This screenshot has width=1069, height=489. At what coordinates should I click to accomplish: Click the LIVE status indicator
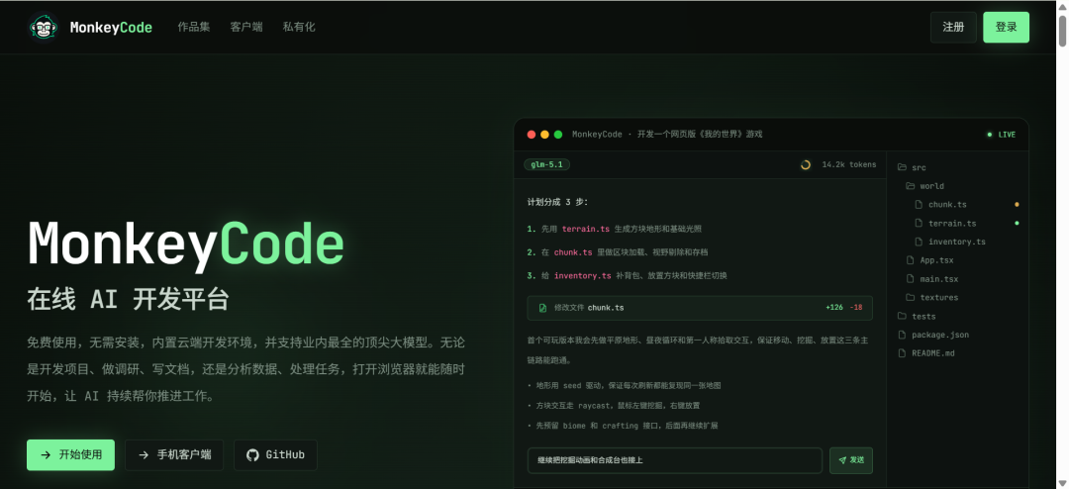pyautogui.click(x=1001, y=135)
